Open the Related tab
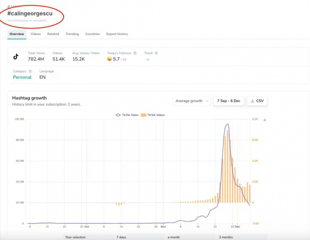This screenshot has width=310, height=240. click(53, 34)
